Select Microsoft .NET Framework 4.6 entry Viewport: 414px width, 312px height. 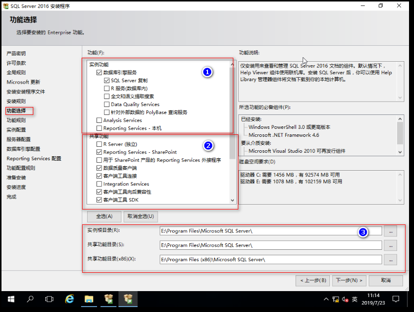tap(284, 135)
